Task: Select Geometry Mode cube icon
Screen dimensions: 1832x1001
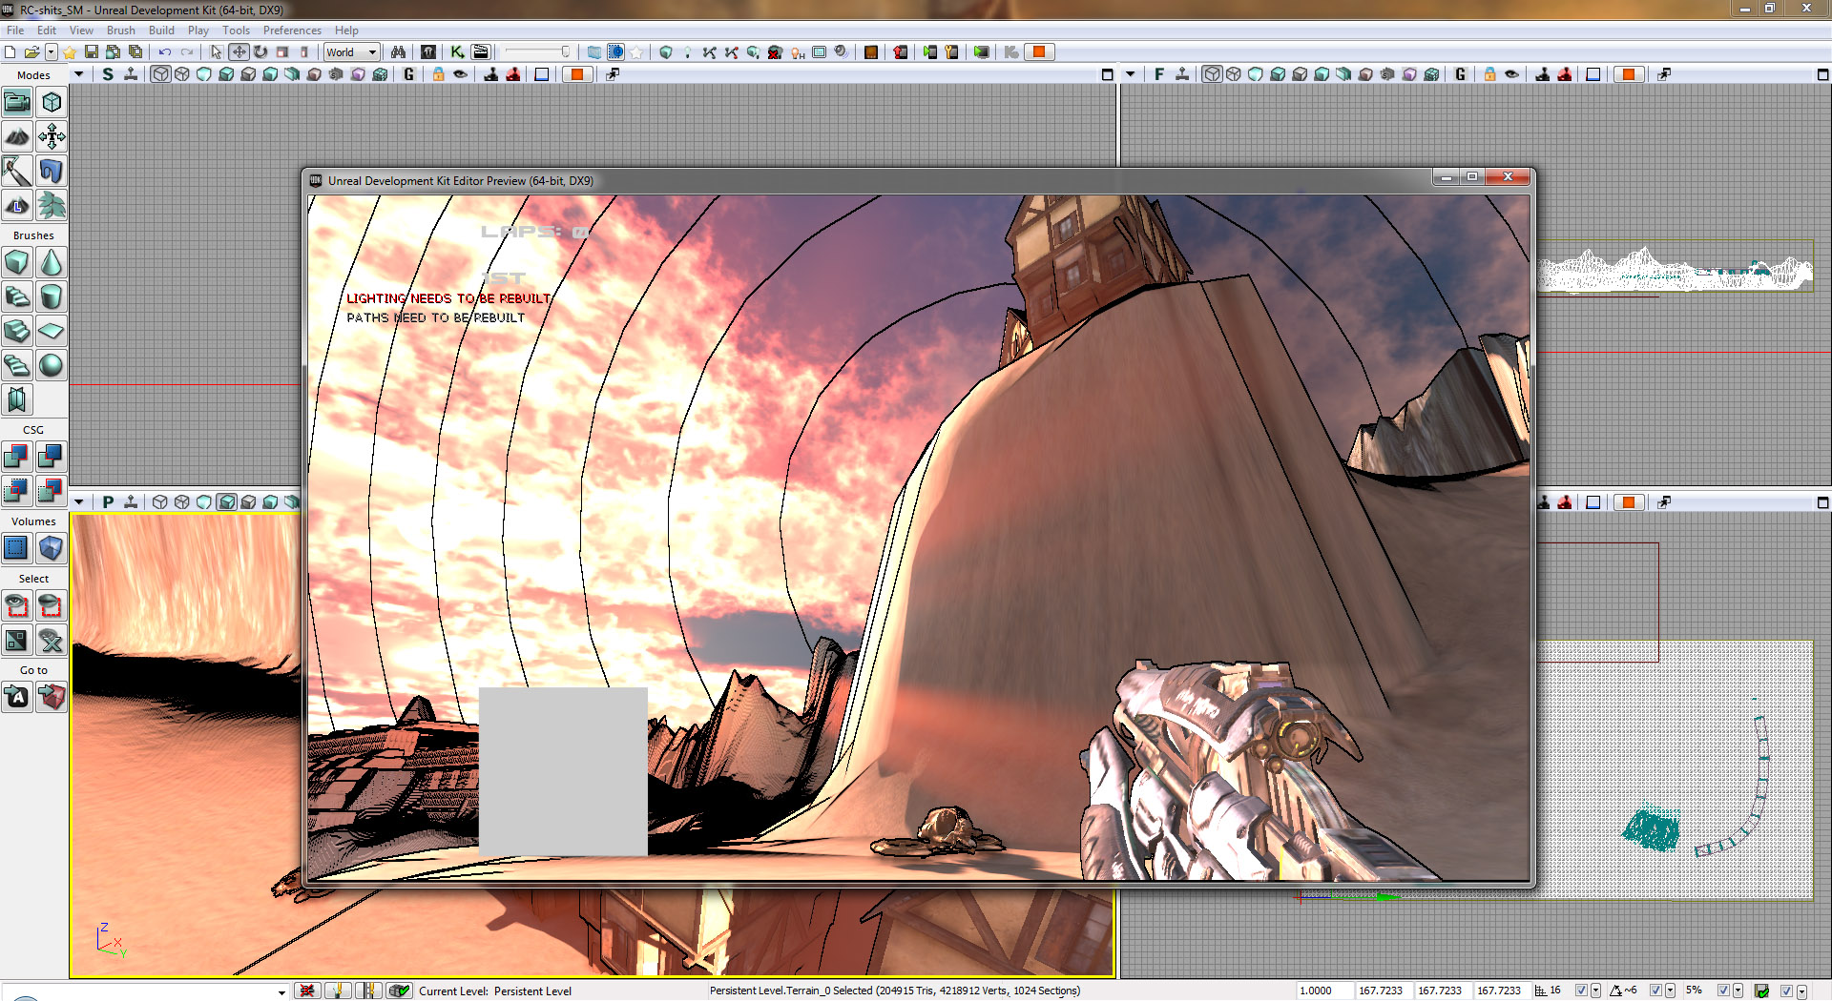Action: (x=52, y=102)
